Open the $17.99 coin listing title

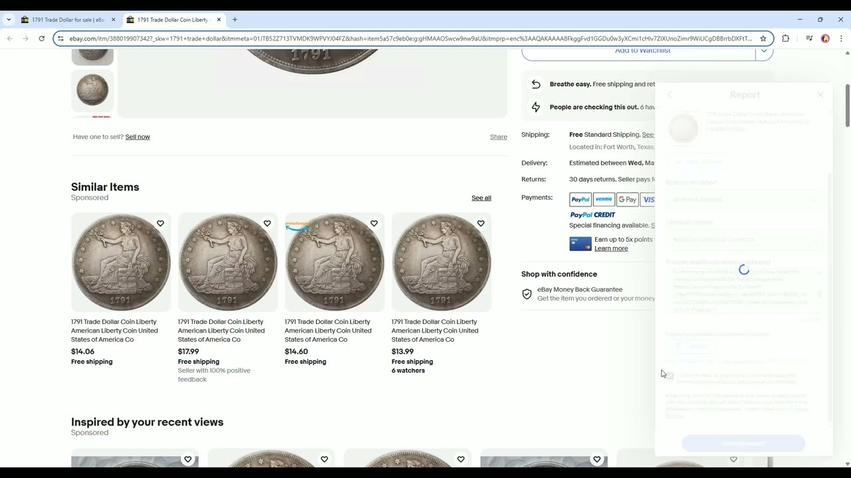click(221, 331)
